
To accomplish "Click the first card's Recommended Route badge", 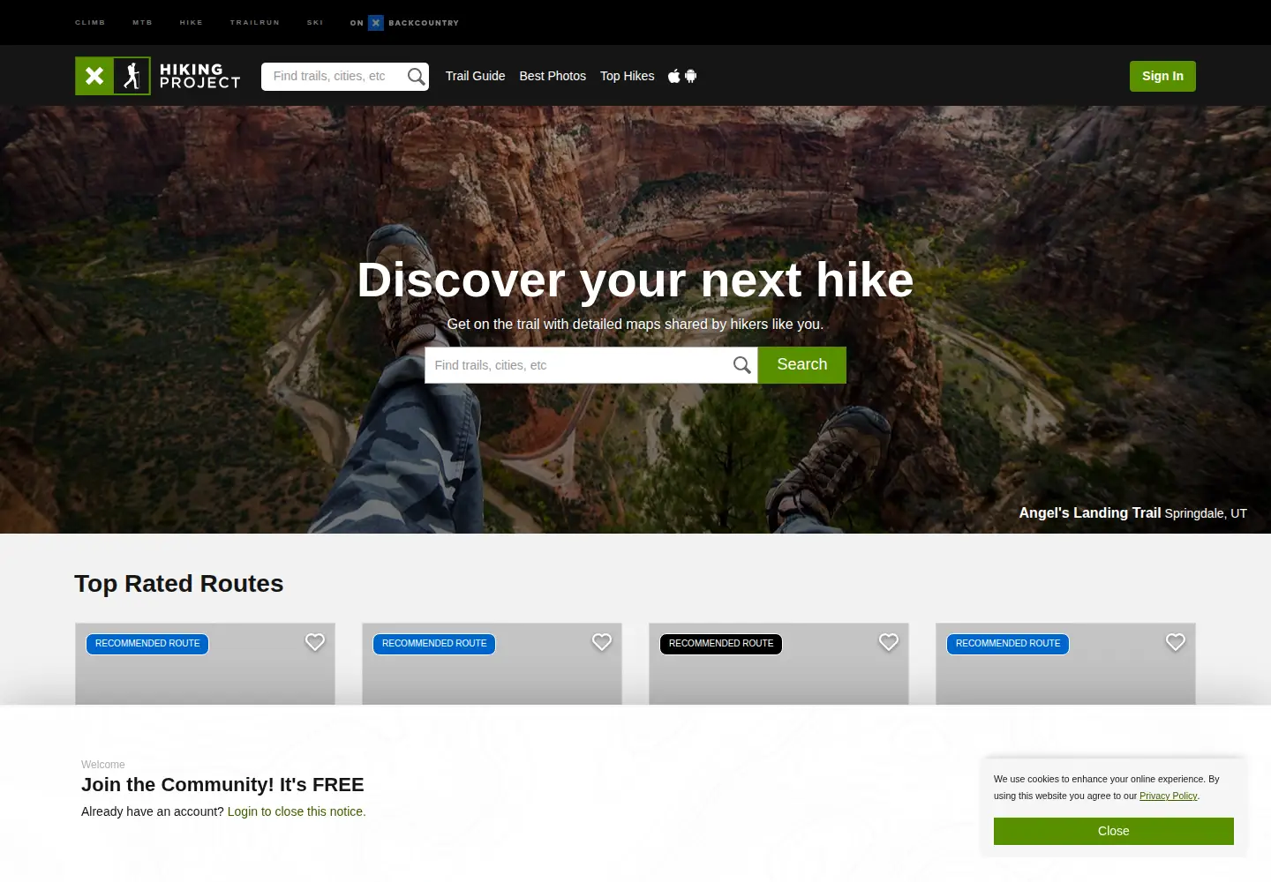I will click(147, 644).
